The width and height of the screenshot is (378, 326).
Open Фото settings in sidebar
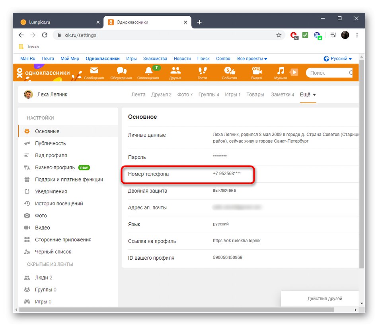(x=68, y=215)
